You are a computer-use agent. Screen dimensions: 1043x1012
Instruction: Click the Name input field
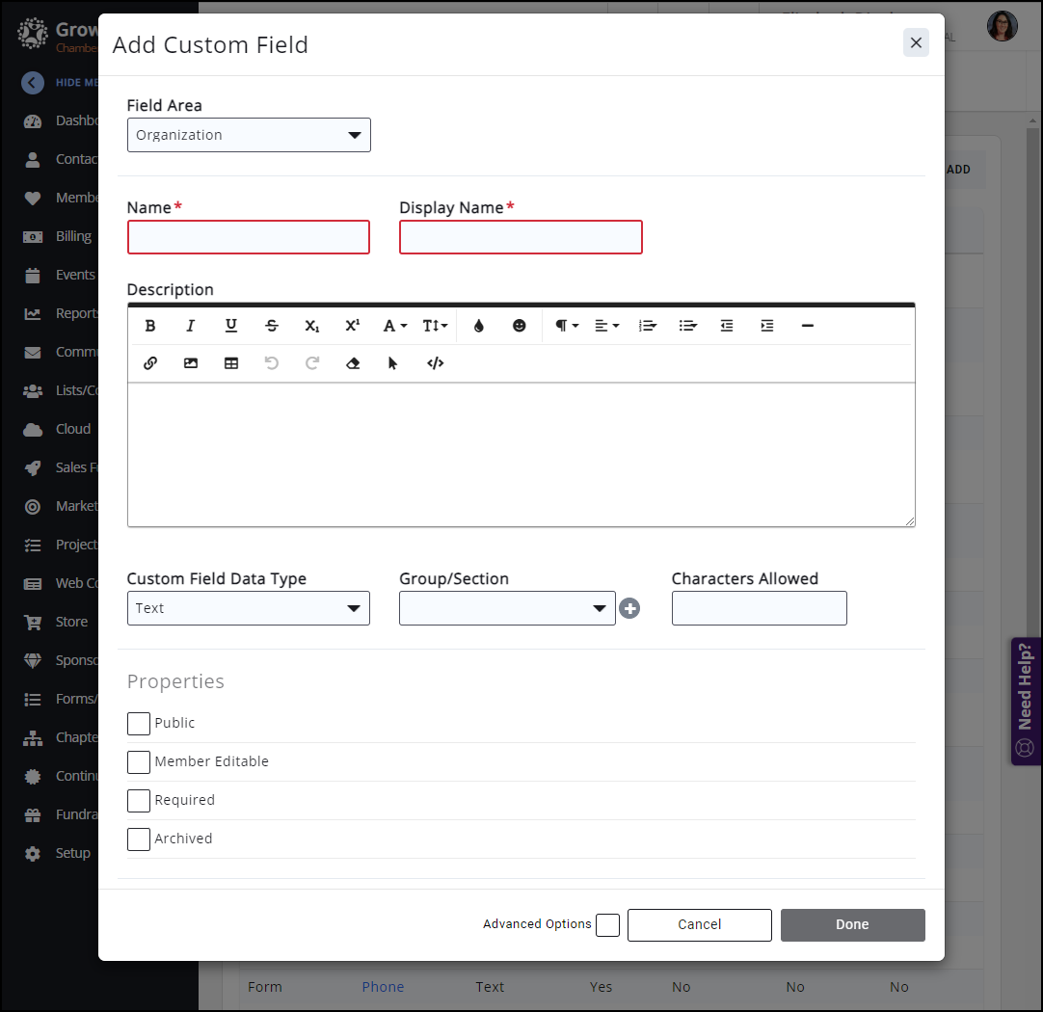tap(248, 237)
